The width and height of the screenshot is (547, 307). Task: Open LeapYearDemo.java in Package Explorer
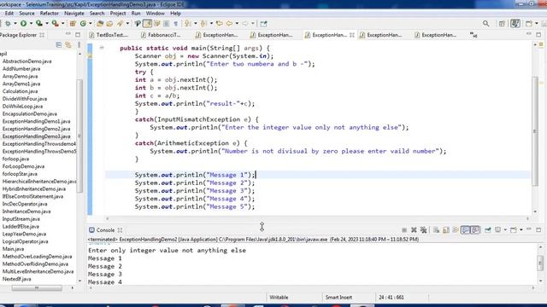(24, 234)
